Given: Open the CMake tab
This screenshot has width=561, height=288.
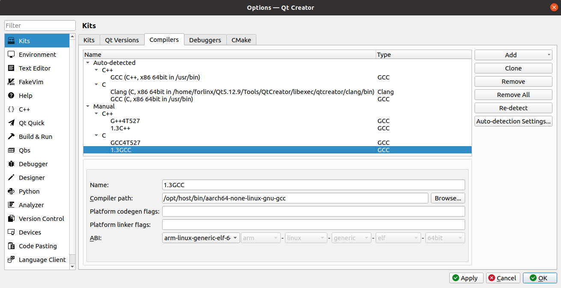Looking at the screenshot, I should 241,40.
